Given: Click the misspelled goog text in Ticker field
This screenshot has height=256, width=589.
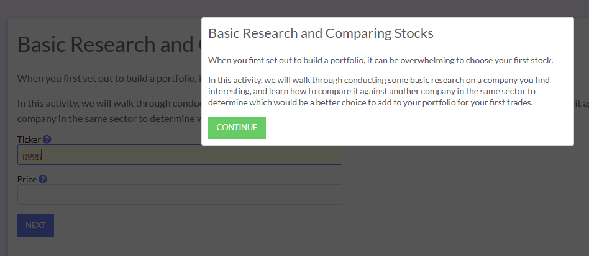Looking at the screenshot, I should pyautogui.click(x=32, y=155).
